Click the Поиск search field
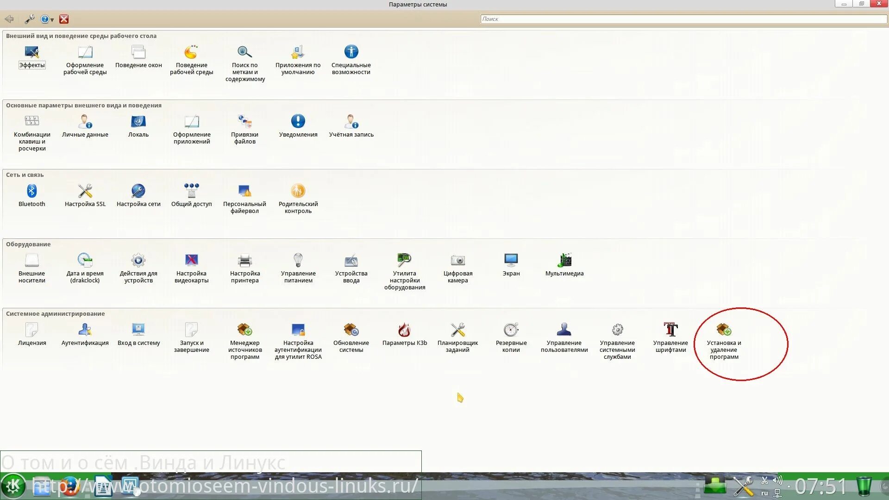The image size is (889, 500). 683,19
